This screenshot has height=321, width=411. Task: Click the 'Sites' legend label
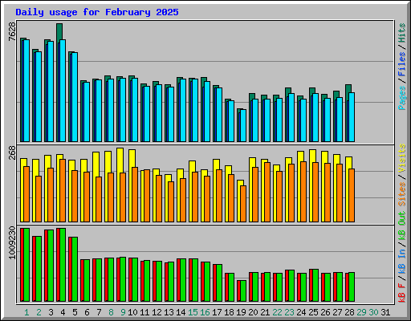402,194
